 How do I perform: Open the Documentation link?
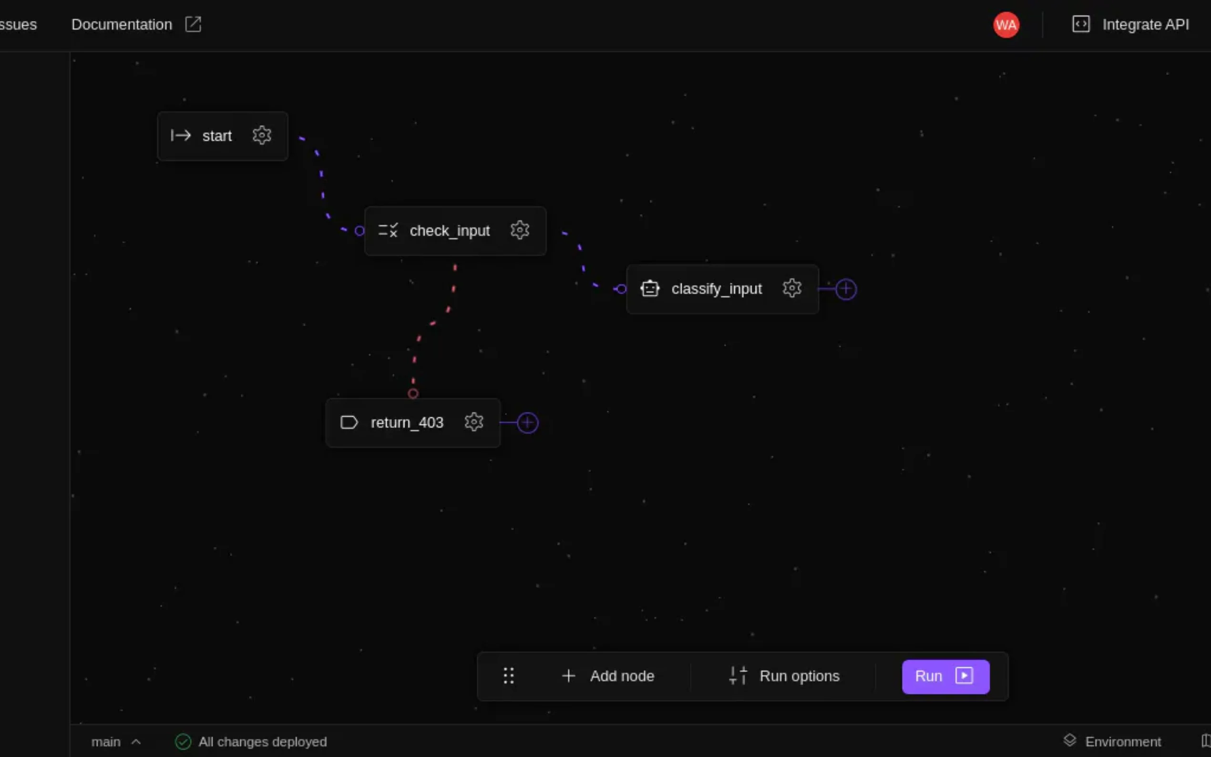pos(122,24)
